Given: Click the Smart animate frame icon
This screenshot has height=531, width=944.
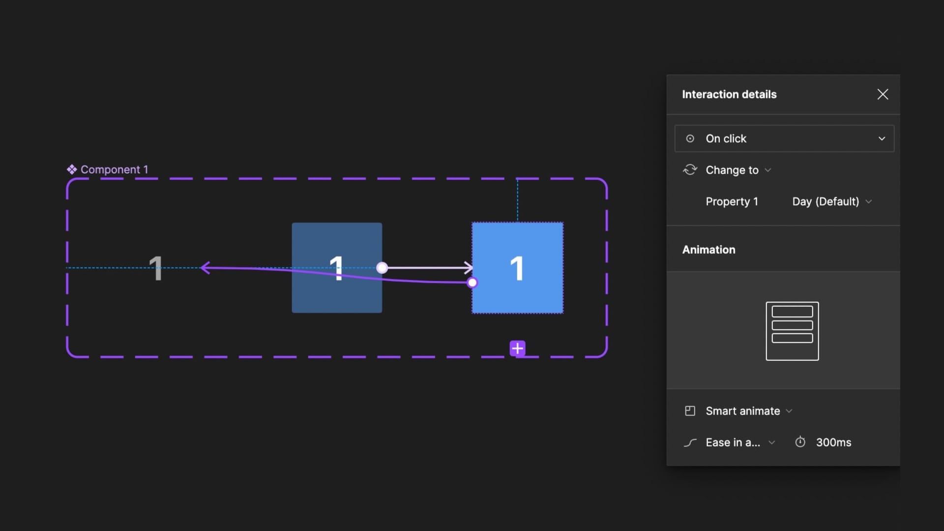Looking at the screenshot, I should point(690,411).
